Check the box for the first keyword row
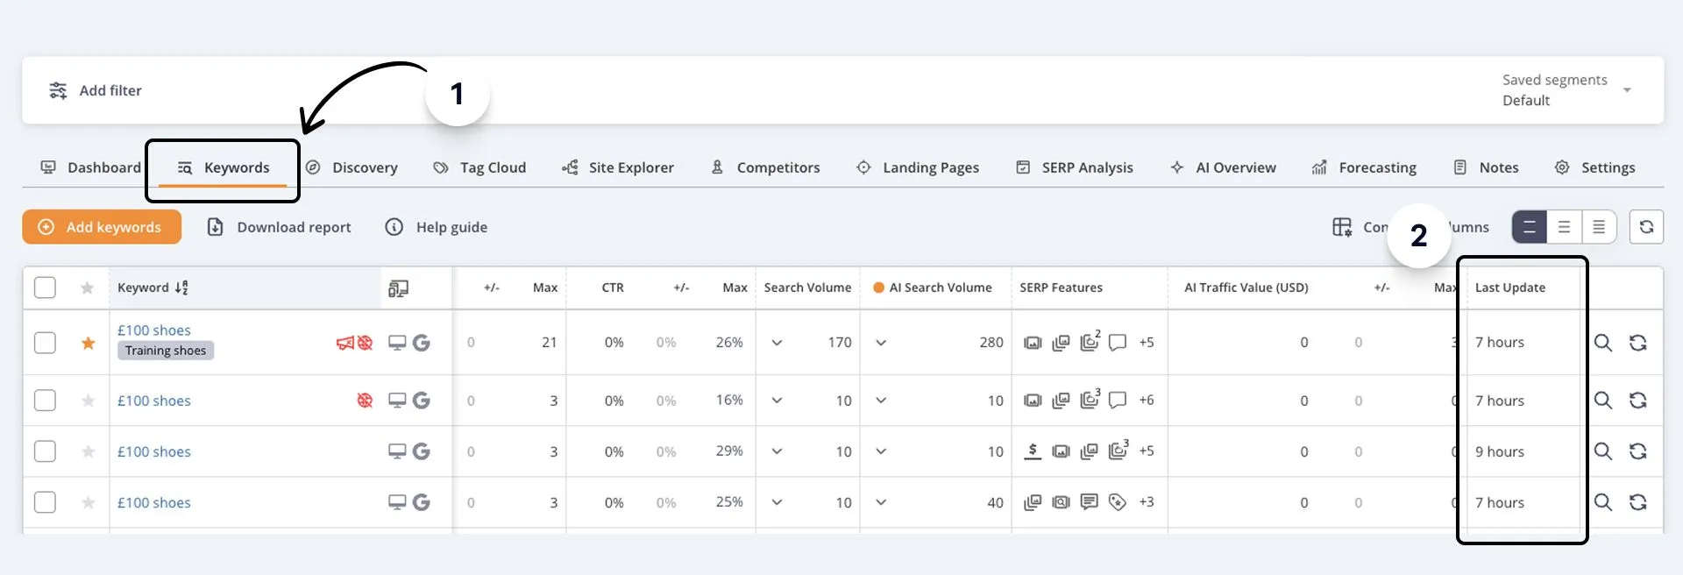Viewport: 1683px width, 575px height. 45,343
